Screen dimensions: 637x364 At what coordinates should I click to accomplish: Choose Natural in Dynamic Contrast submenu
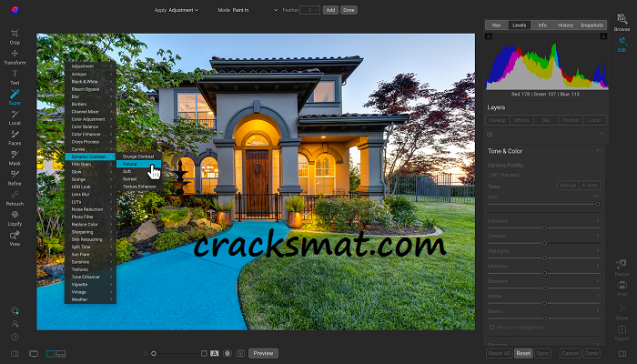[x=139, y=164]
